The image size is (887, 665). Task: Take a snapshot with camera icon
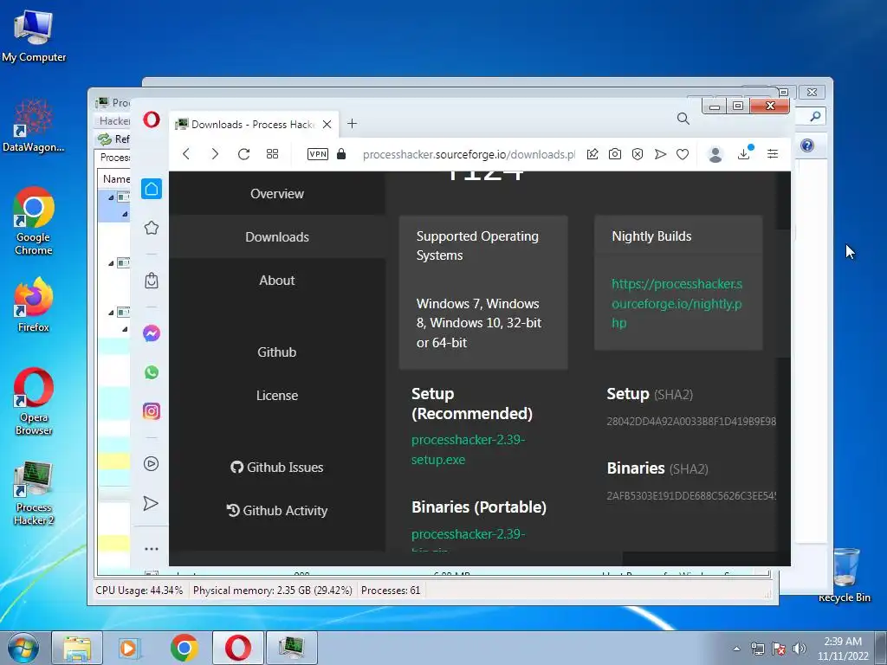coord(615,154)
